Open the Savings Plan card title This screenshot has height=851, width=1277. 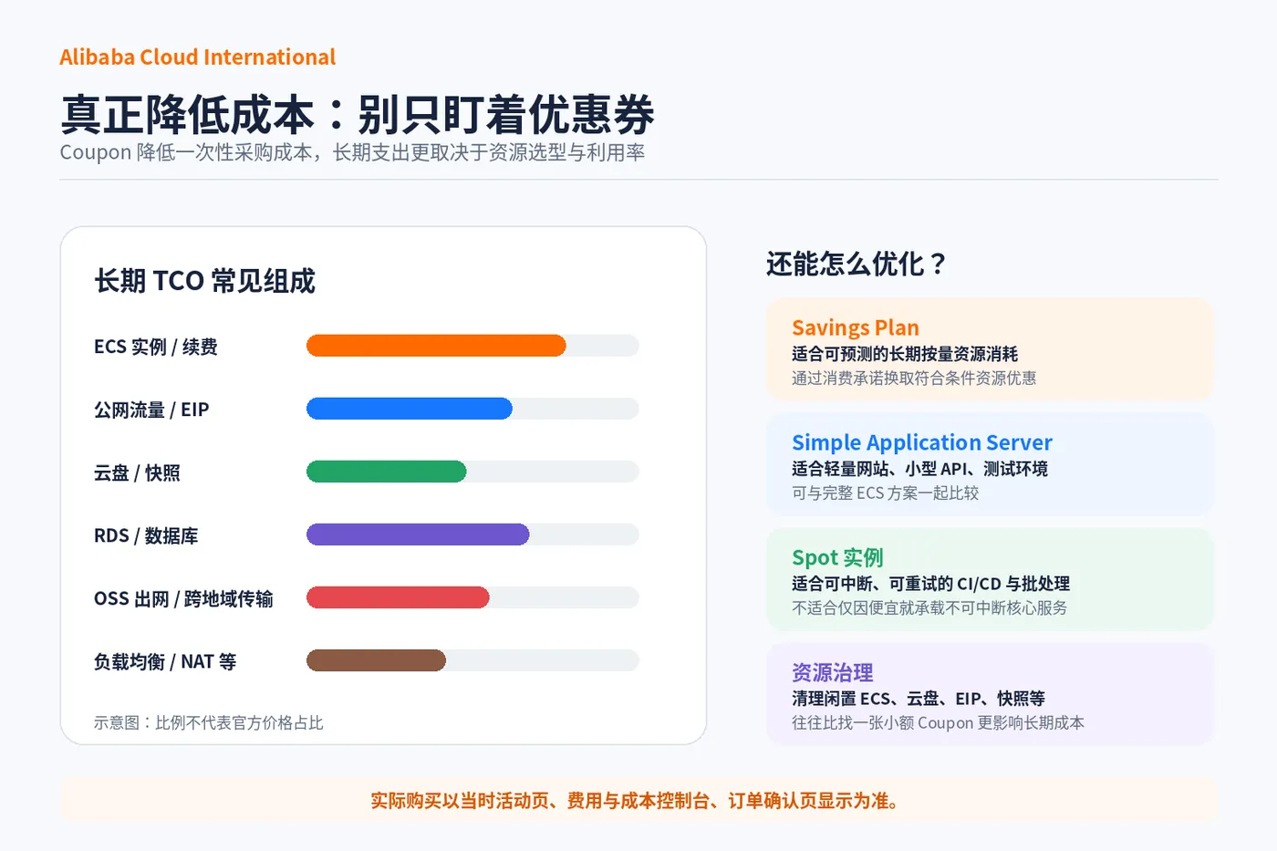click(x=856, y=327)
